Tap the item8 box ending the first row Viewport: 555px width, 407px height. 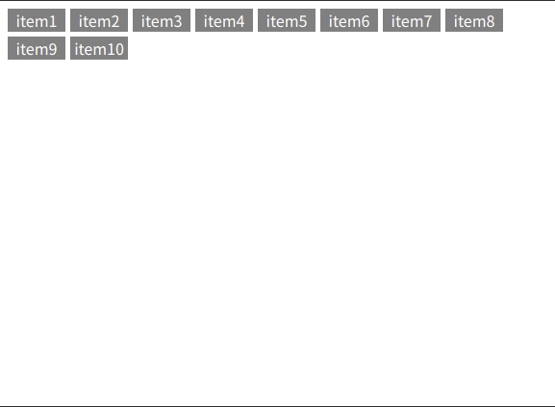click(474, 20)
